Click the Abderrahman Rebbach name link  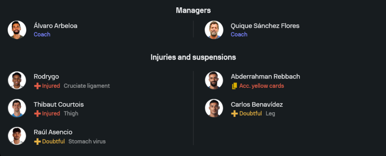point(265,77)
